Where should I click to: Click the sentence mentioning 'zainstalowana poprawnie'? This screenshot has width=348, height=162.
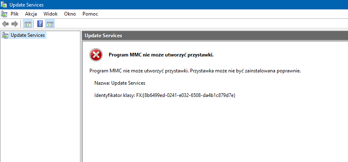click(x=195, y=71)
